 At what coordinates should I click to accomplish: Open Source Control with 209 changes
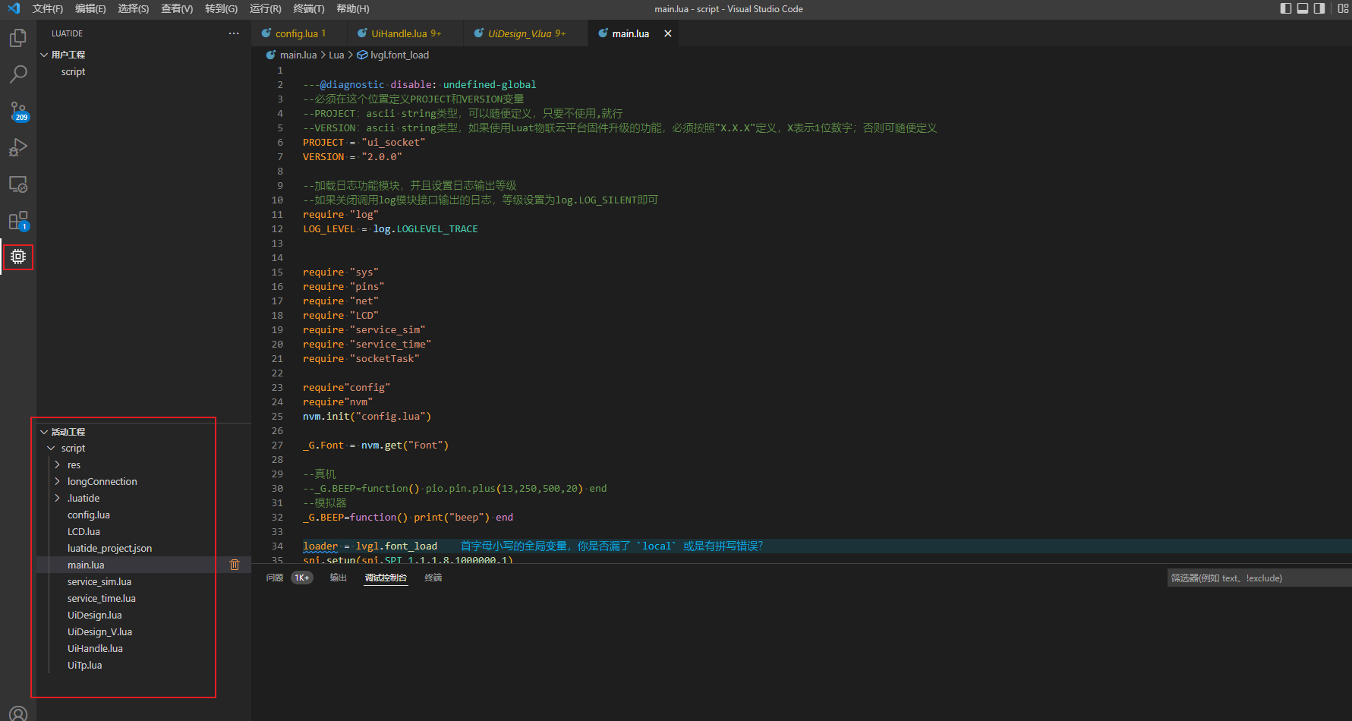point(18,112)
